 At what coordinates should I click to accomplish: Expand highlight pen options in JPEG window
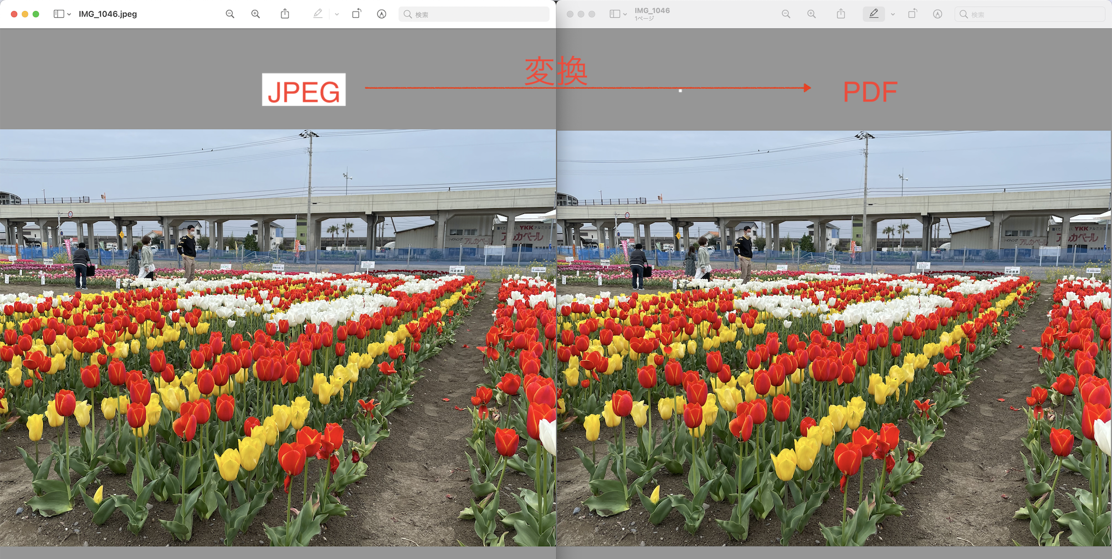(x=337, y=14)
